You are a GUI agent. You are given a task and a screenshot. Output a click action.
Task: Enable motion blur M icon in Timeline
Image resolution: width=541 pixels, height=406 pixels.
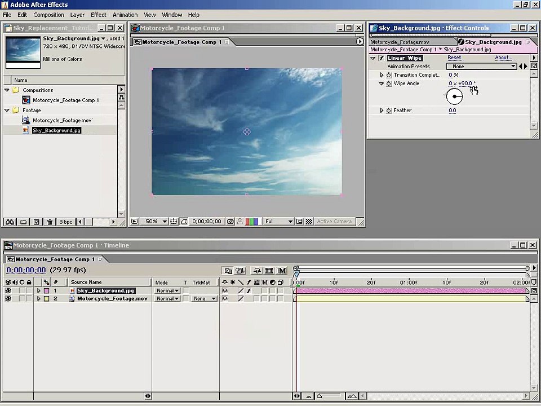[x=282, y=271]
